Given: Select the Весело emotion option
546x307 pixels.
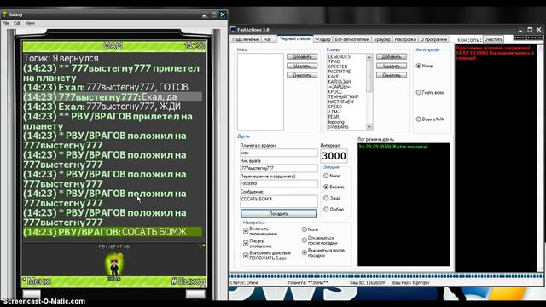Looking at the screenshot, I should pos(334,187).
